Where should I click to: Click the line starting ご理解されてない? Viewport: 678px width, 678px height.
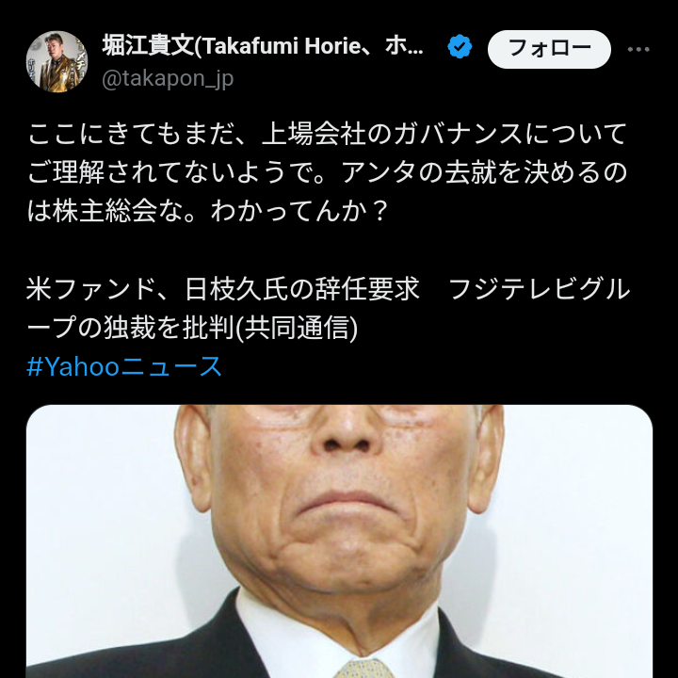327,172
